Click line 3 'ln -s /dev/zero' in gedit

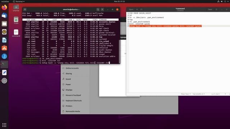point(146,18)
